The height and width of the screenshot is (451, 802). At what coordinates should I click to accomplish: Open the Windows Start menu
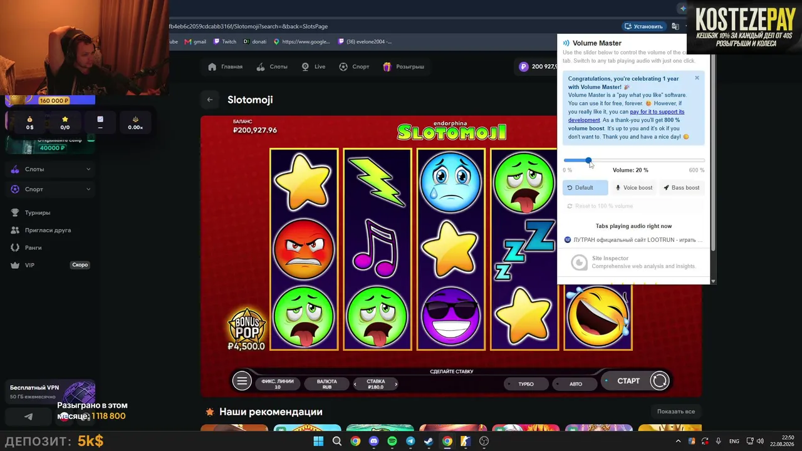click(x=318, y=441)
